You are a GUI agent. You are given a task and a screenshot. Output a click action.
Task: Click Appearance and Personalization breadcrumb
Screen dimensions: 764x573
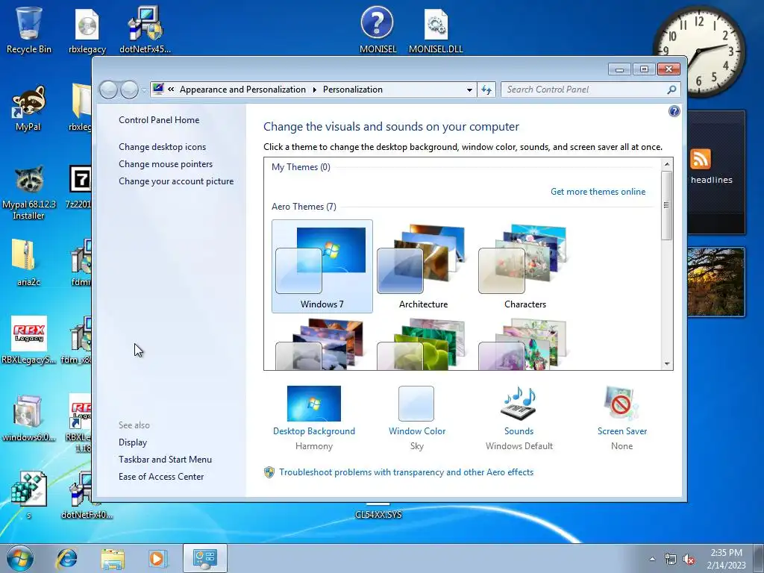(242, 90)
